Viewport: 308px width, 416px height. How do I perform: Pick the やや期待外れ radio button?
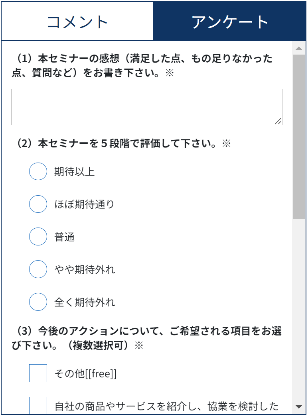[x=38, y=270]
